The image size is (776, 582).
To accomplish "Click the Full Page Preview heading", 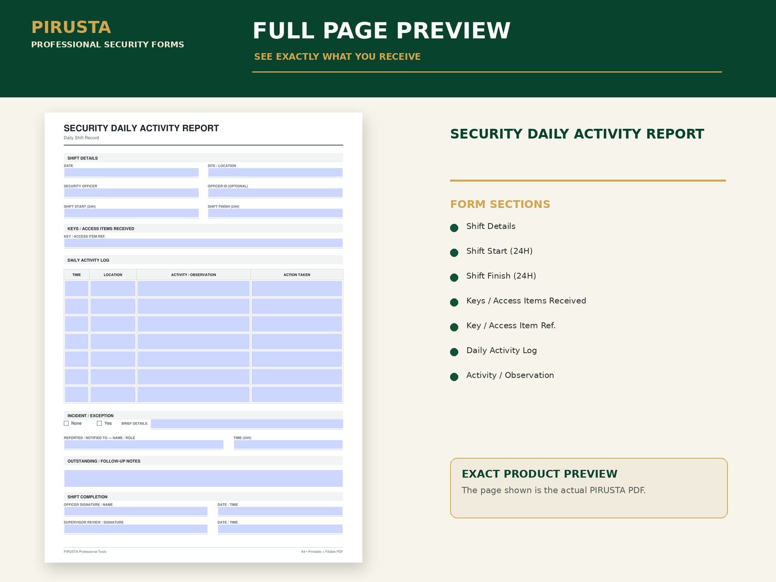I will [x=382, y=31].
